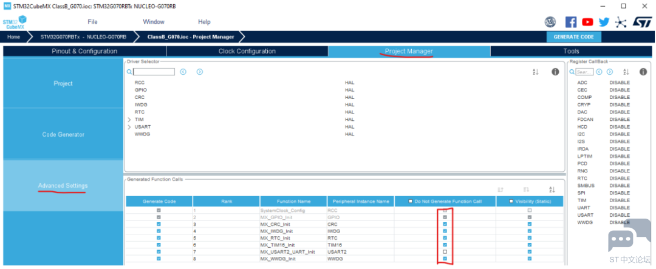Toggle Visibility (Static) for MX_RTC_Init
The width and height of the screenshot is (656, 269).
pyautogui.click(x=530, y=238)
